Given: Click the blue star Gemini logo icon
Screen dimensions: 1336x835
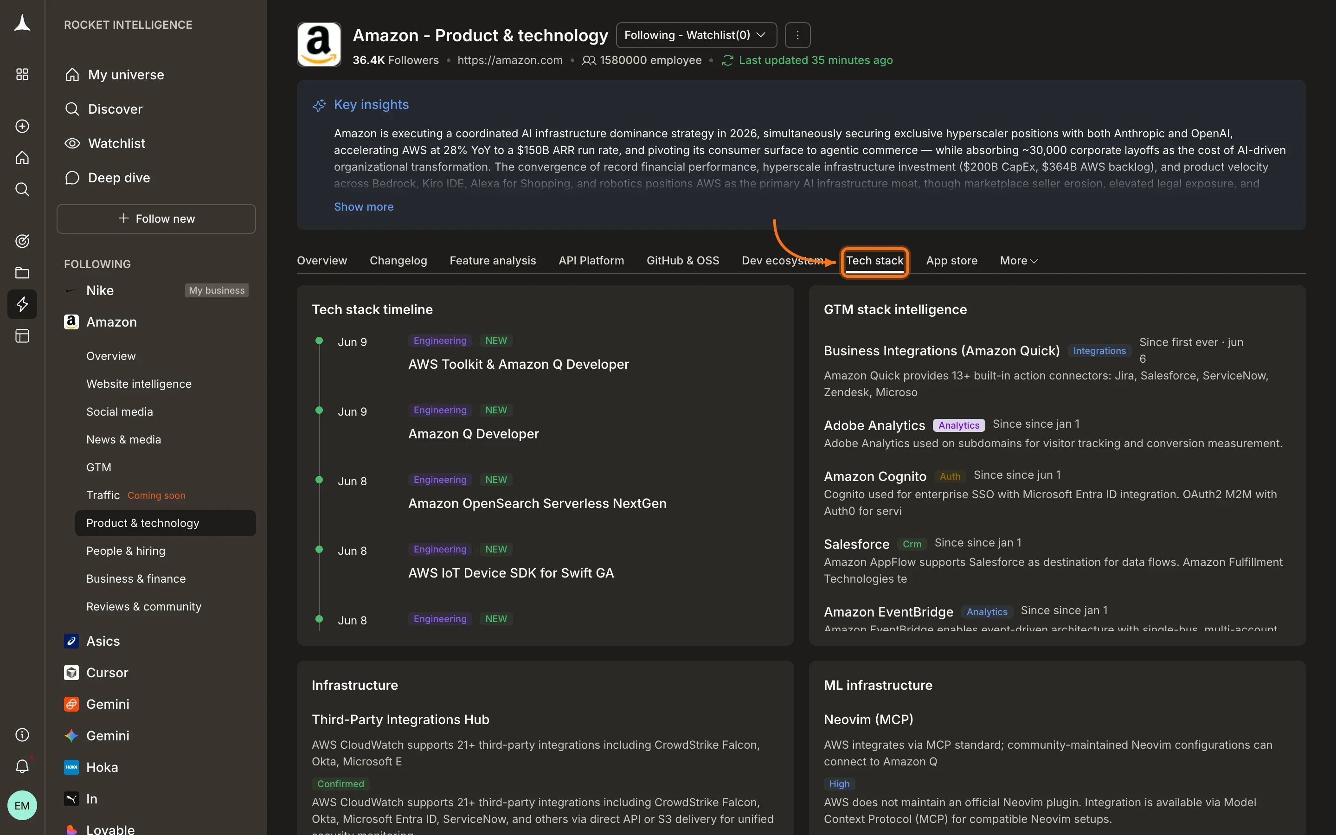Looking at the screenshot, I should [71, 736].
